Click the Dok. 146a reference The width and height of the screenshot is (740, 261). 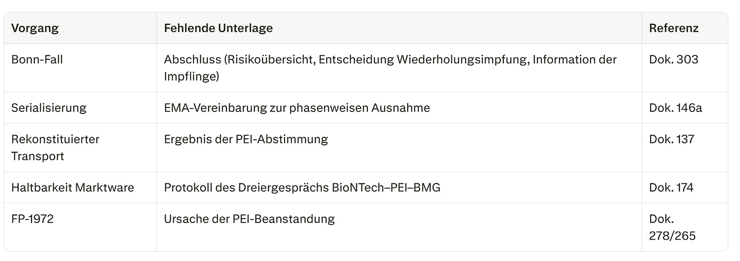pos(675,107)
